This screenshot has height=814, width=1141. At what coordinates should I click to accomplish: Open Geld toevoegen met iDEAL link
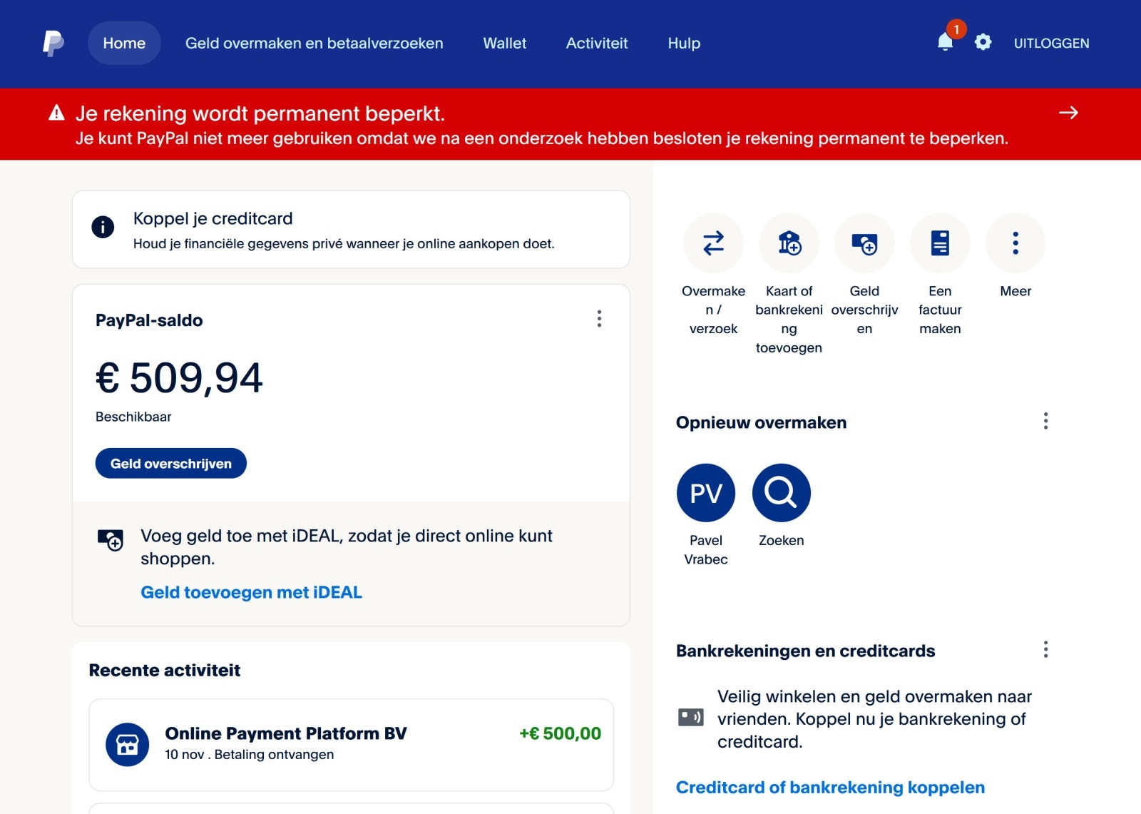(x=251, y=592)
